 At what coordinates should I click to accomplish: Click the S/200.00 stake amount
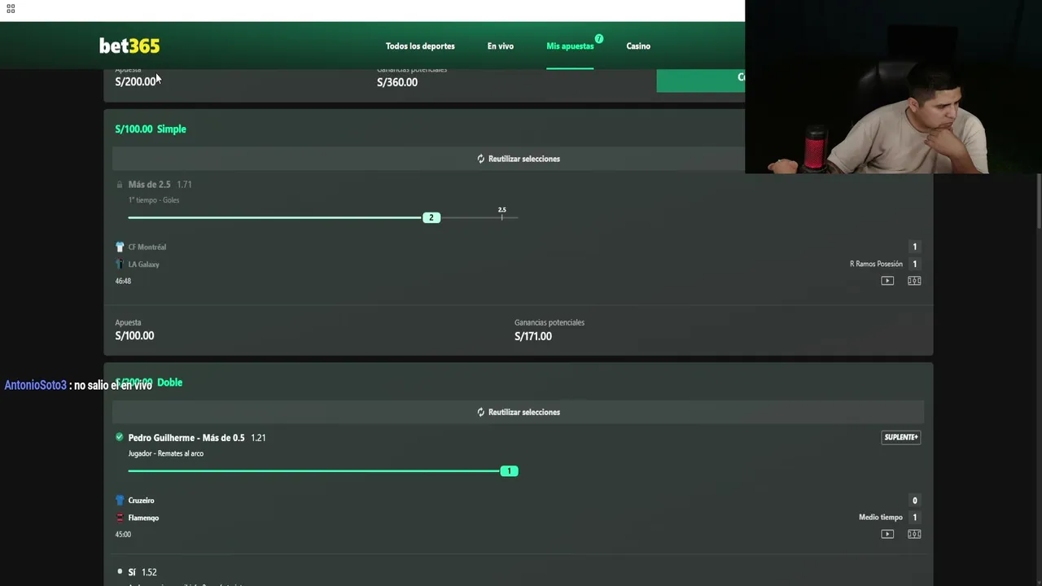pyautogui.click(x=135, y=81)
